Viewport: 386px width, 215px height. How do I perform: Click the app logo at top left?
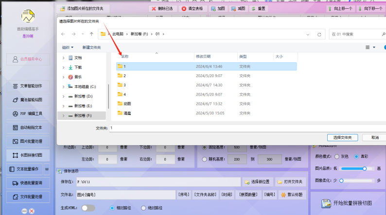28,17
